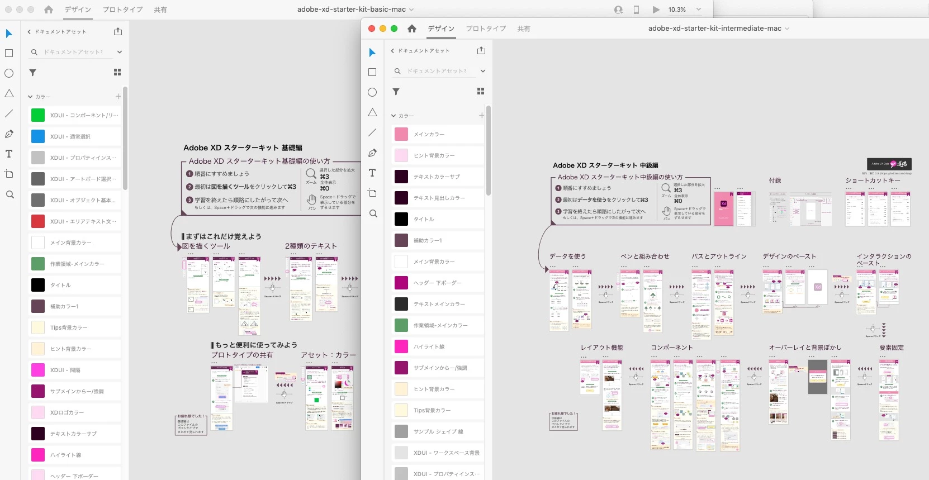Open プロトタイプ tab in intermediate-mac window
The height and width of the screenshot is (480, 929).
[486, 28]
